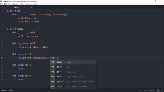164x92 pixels.
Task: Click 'def is_empty(self):' code line
Action: pos(25,43)
